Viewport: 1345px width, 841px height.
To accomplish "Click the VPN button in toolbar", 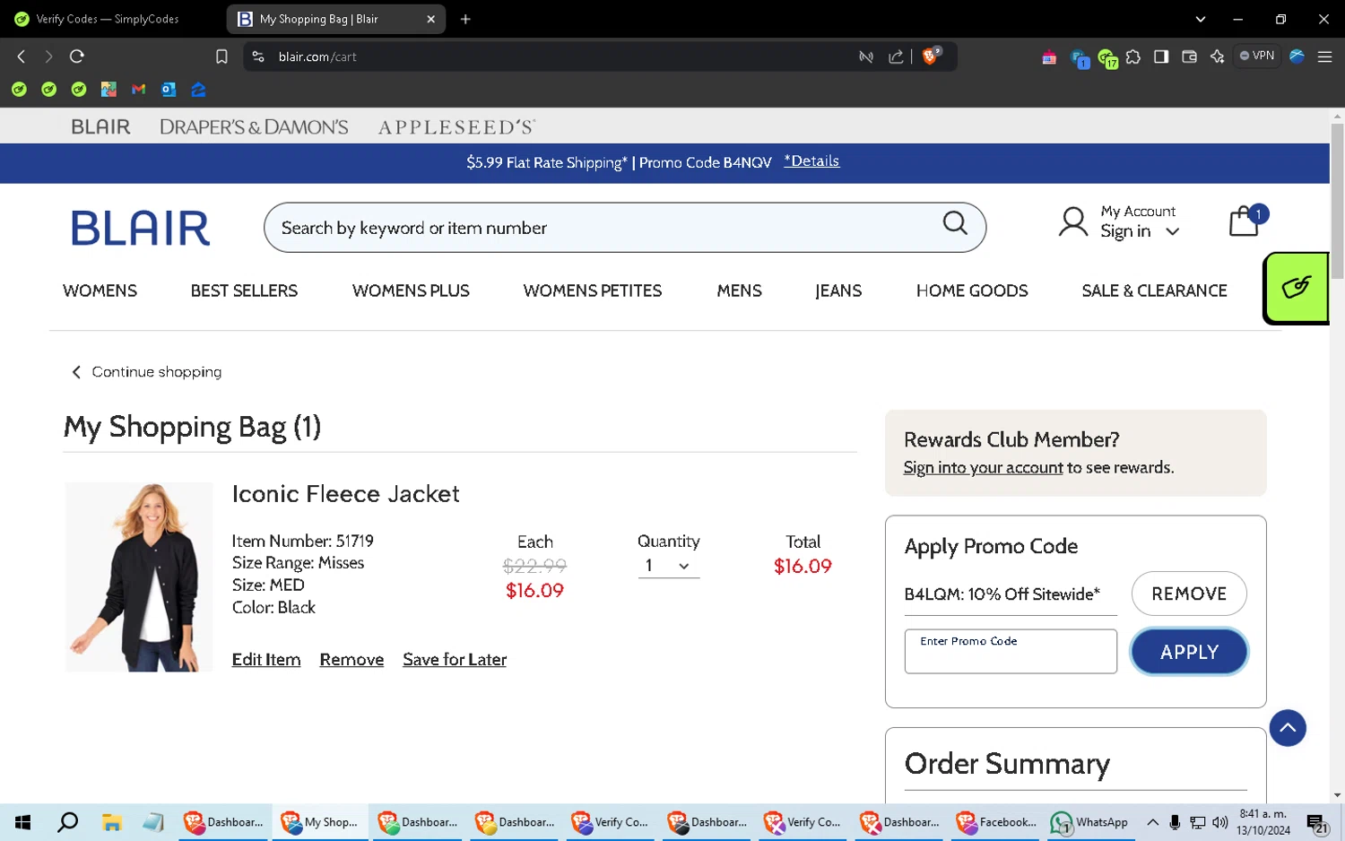I will point(1257,56).
